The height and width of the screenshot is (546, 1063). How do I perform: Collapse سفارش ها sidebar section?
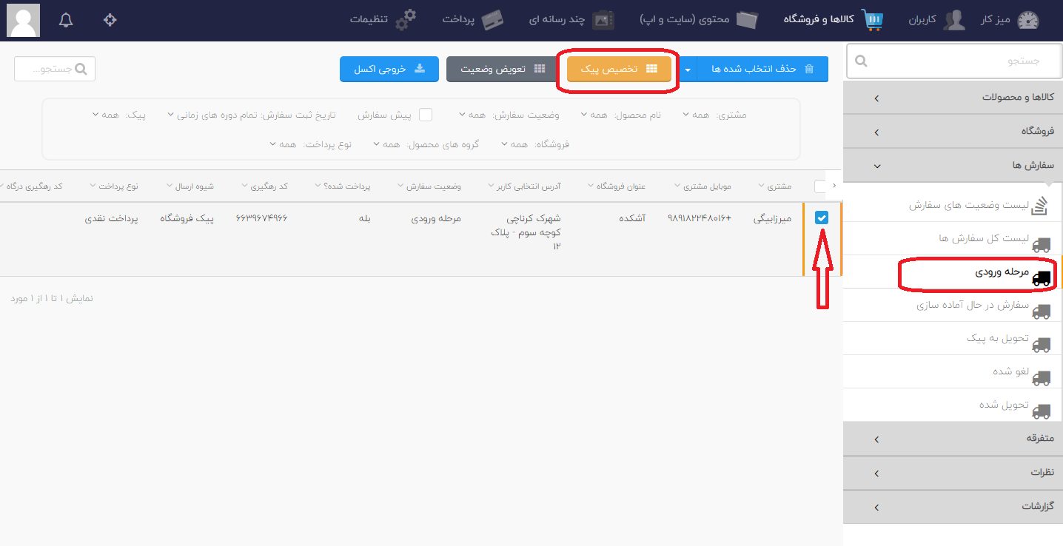[953, 166]
